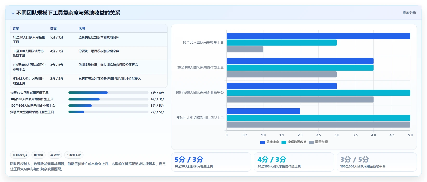Click the icon left of the main title
Image resolution: width=427 pixels, height=182 pixels.
click(12, 13)
